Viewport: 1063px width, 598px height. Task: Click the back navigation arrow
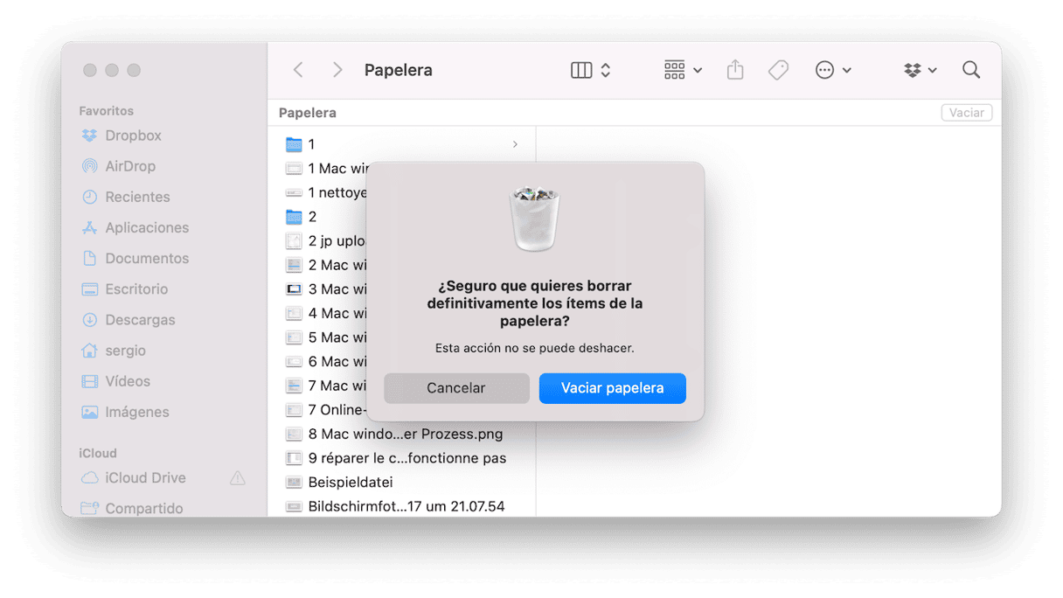[x=298, y=70]
